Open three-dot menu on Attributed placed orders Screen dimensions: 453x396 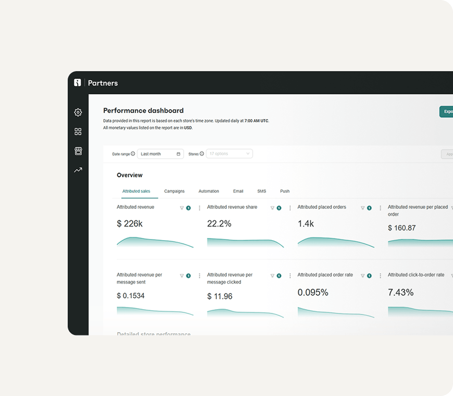click(380, 208)
